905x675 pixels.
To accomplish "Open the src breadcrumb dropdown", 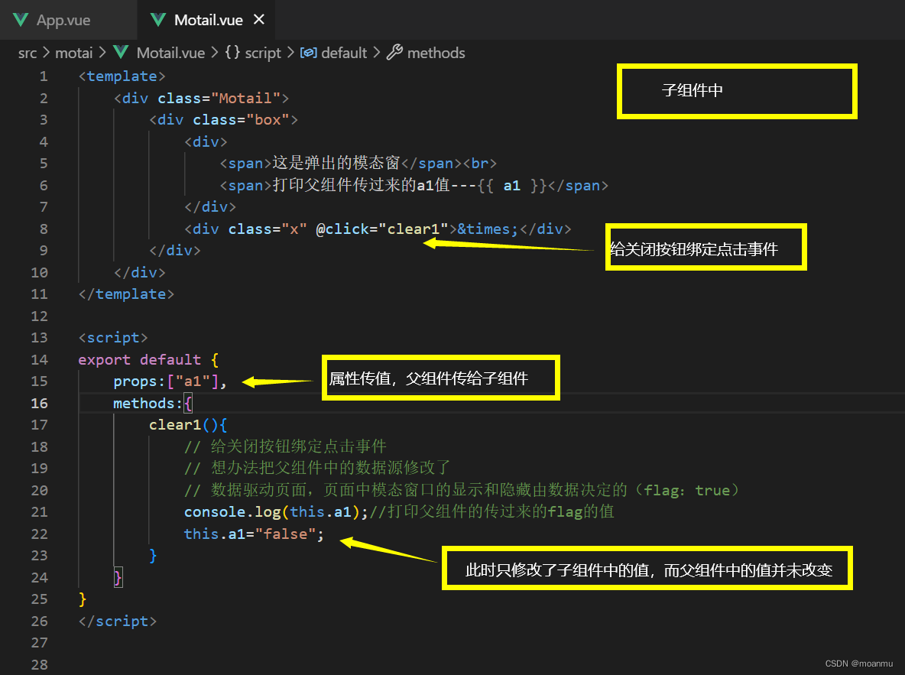I will click(28, 53).
